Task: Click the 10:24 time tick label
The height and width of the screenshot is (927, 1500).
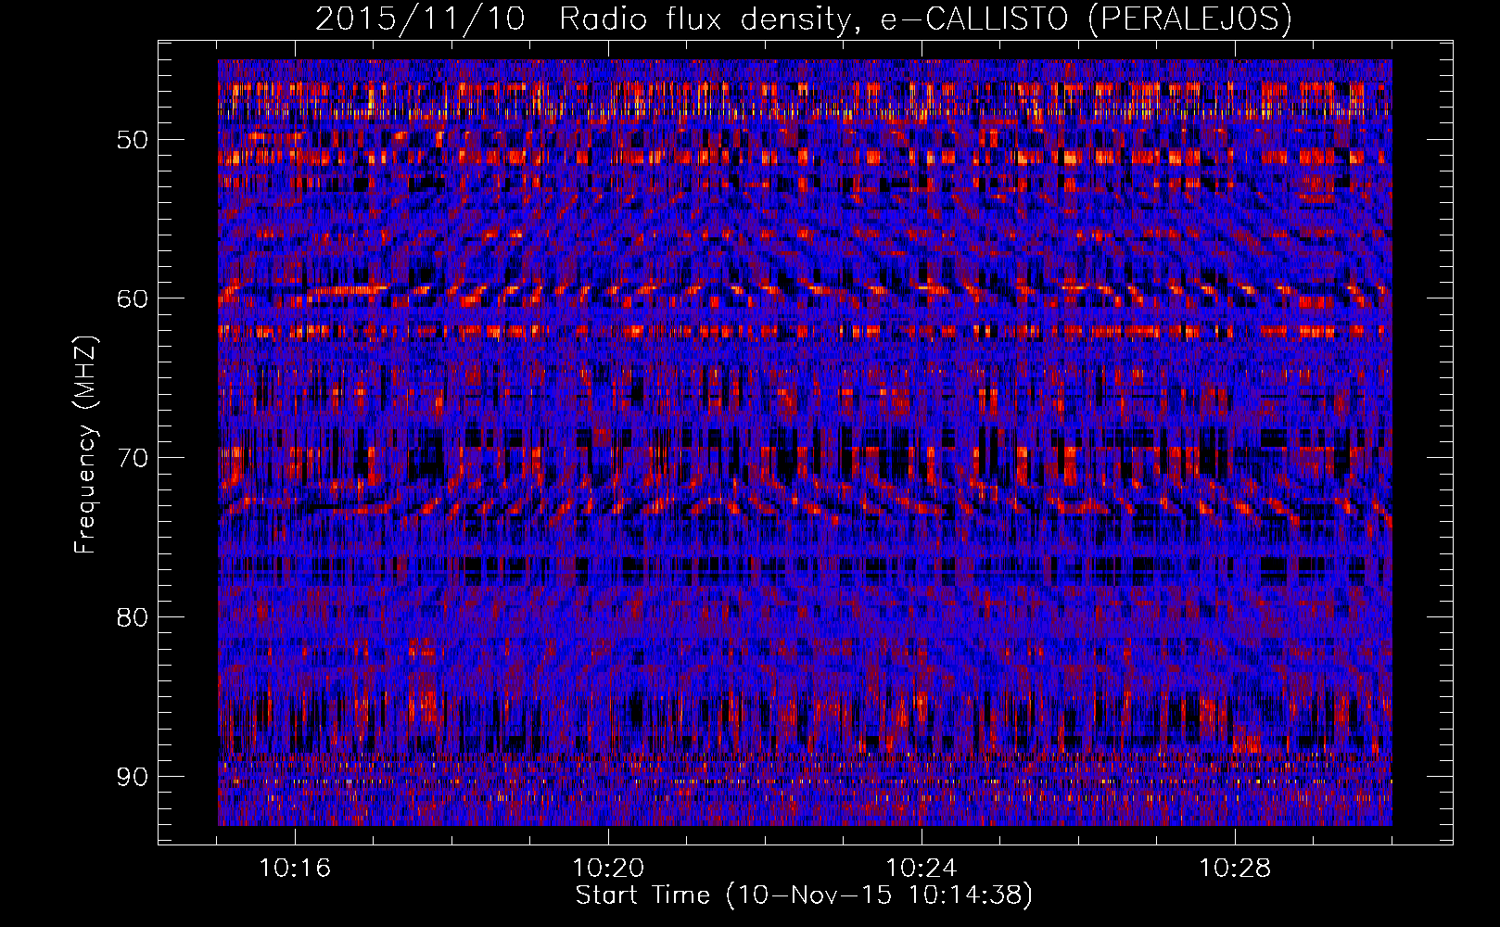Action: coord(922,869)
